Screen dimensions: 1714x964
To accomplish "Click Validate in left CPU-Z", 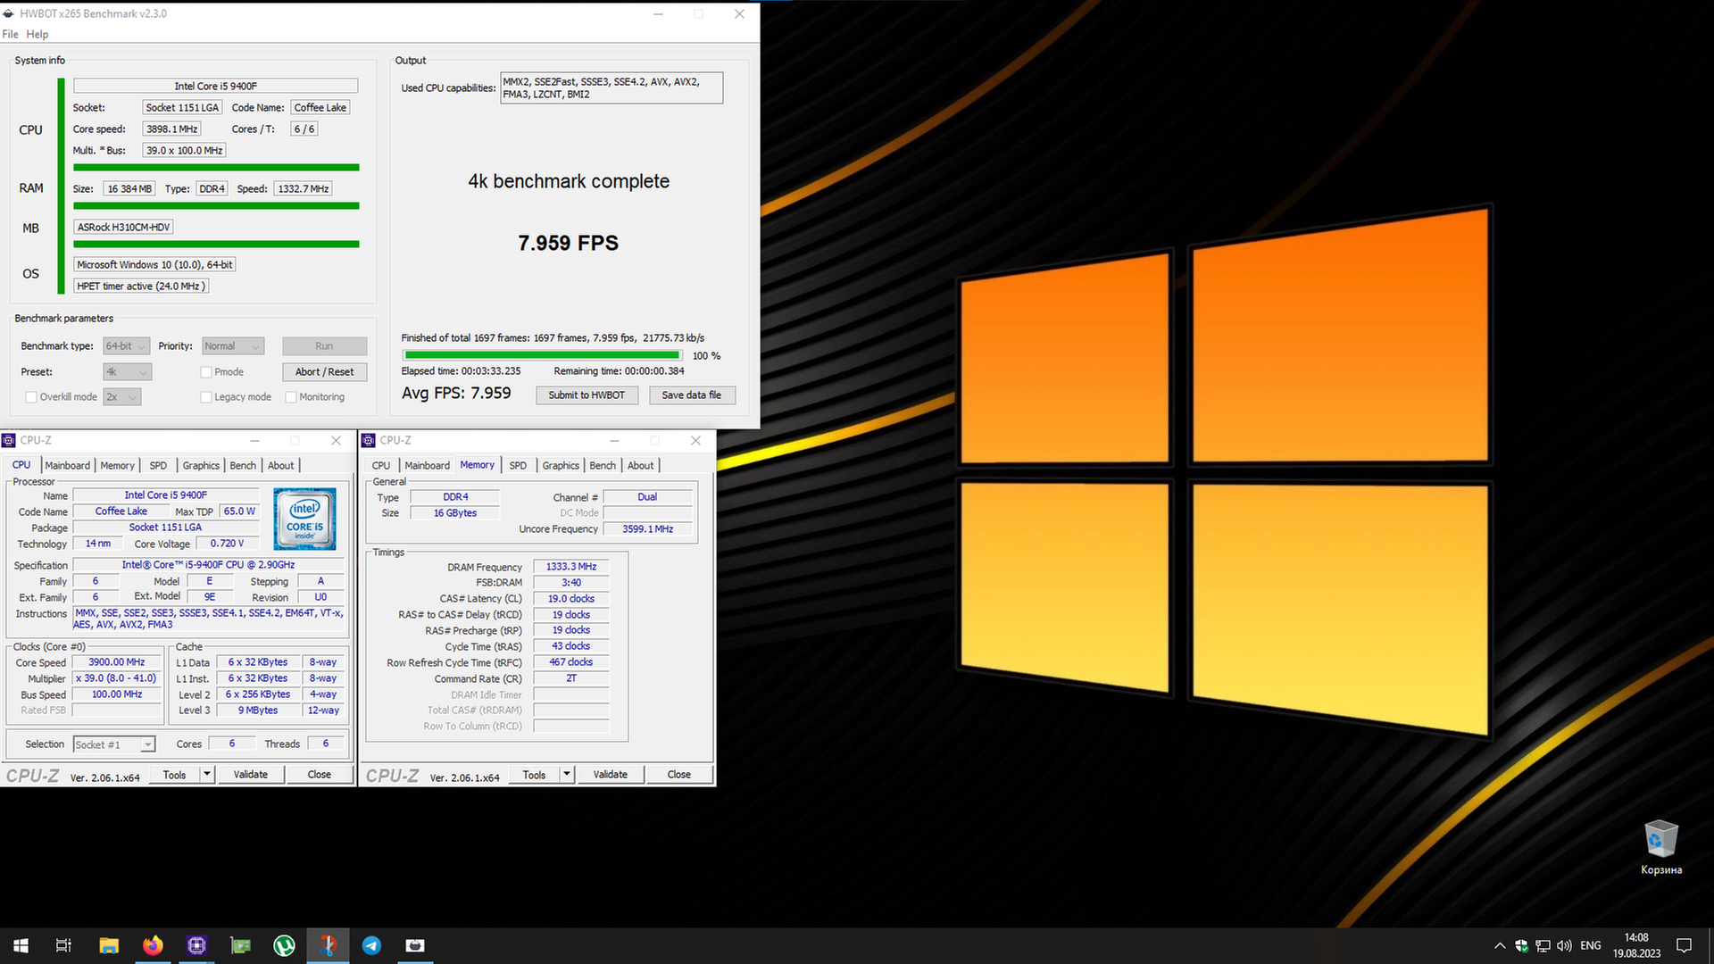I will (x=251, y=775).
